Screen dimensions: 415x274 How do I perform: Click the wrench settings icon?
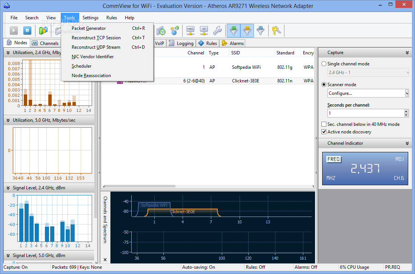[217, 31]
